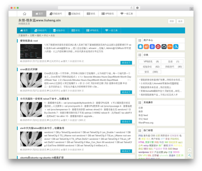This screenshot has width=202, height=171.
Task: Open the 评论 feed link
Action: tap(143, 119)
